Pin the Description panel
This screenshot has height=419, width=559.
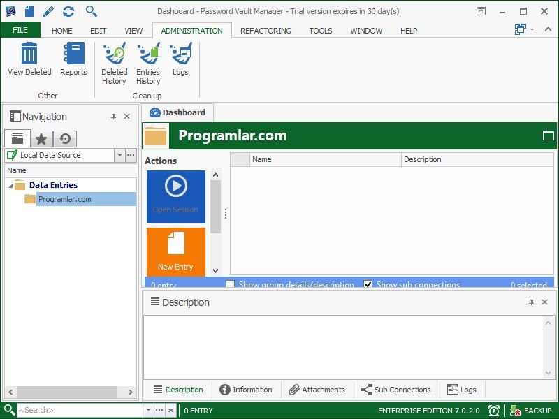coord(531,302)
